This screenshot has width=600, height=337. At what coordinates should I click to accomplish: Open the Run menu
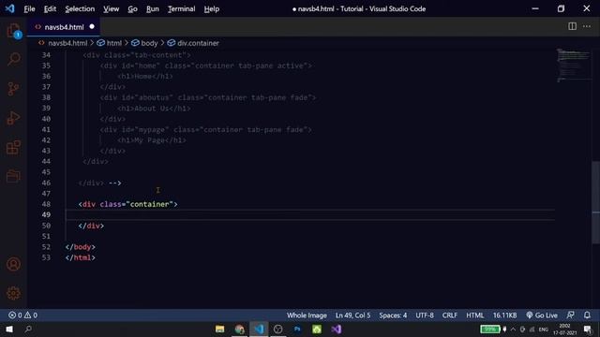coord(152,8)
